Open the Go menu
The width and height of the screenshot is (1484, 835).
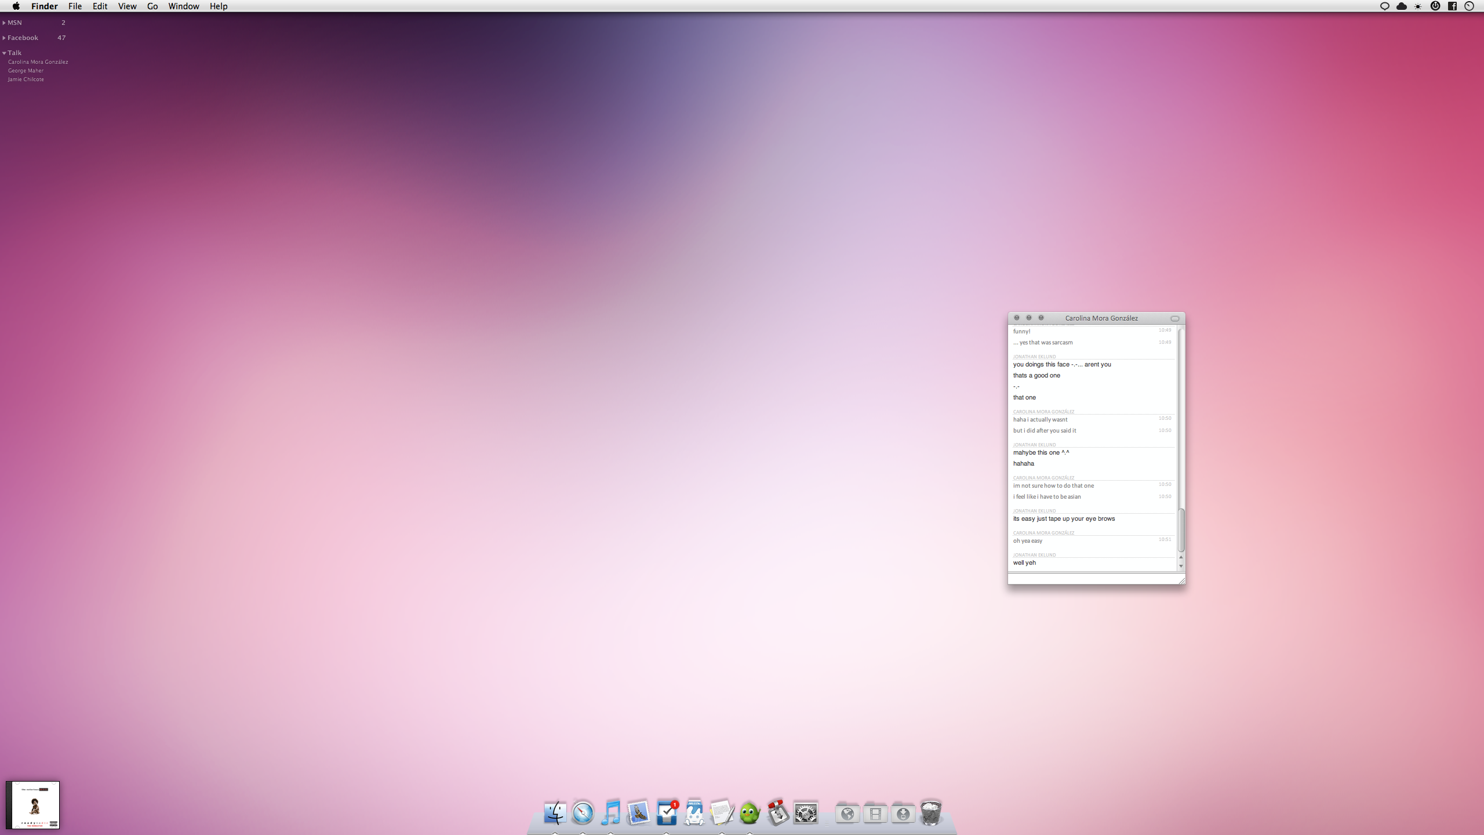tap(152, 6)
